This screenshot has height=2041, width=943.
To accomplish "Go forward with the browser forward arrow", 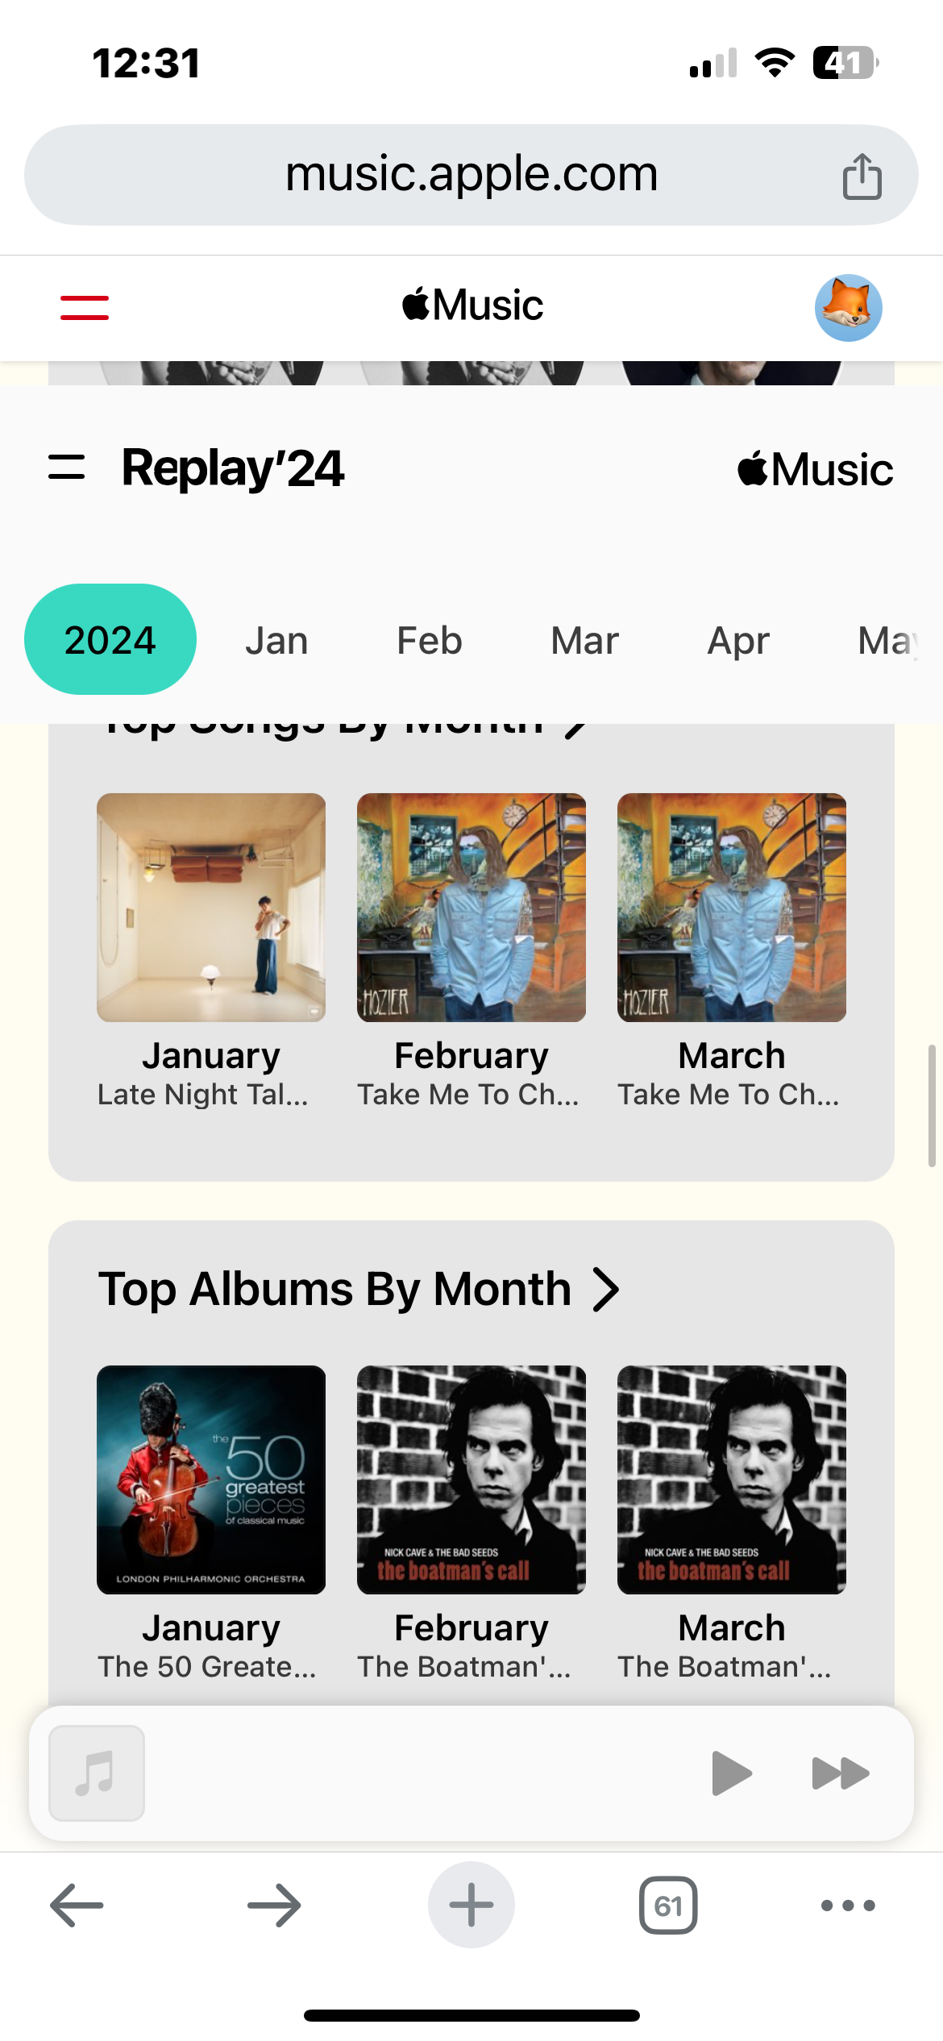I will (x=274, y=1905).
